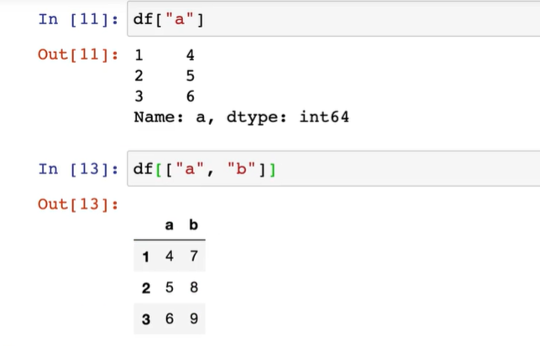
Task: Click the 'Name: a, dtype: int64' output line
Action: (241, 117)
